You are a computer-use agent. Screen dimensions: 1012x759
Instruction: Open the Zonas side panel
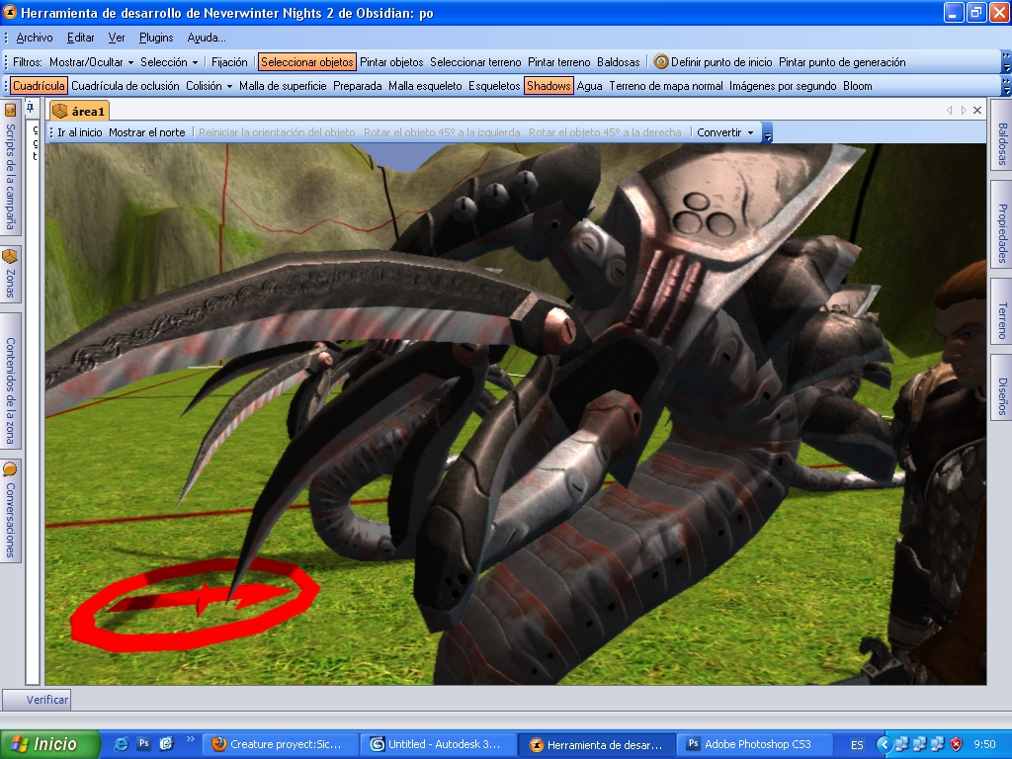tap(11, 274)
